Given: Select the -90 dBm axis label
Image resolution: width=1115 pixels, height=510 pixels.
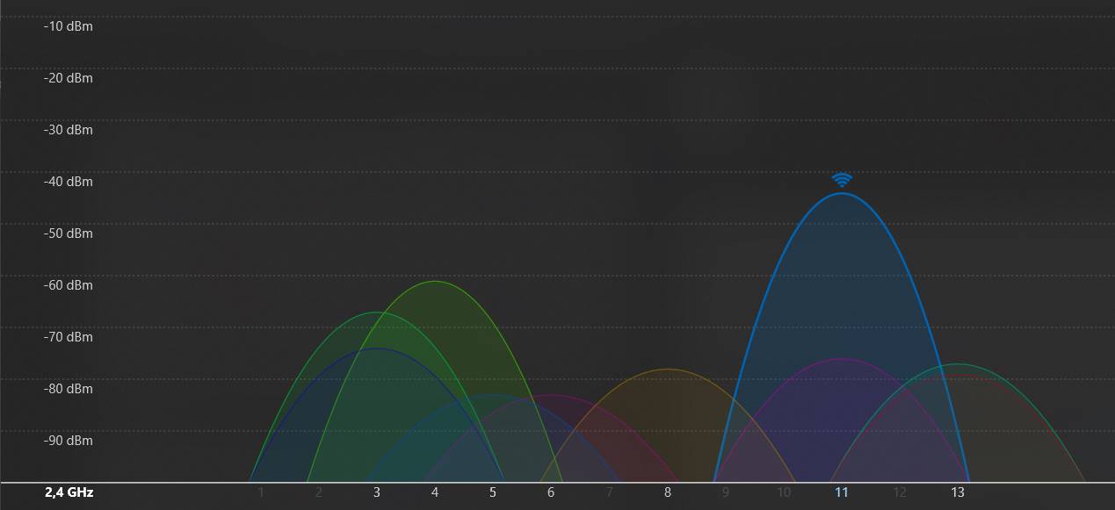Looking at the screenshot, I should point(68,441).
